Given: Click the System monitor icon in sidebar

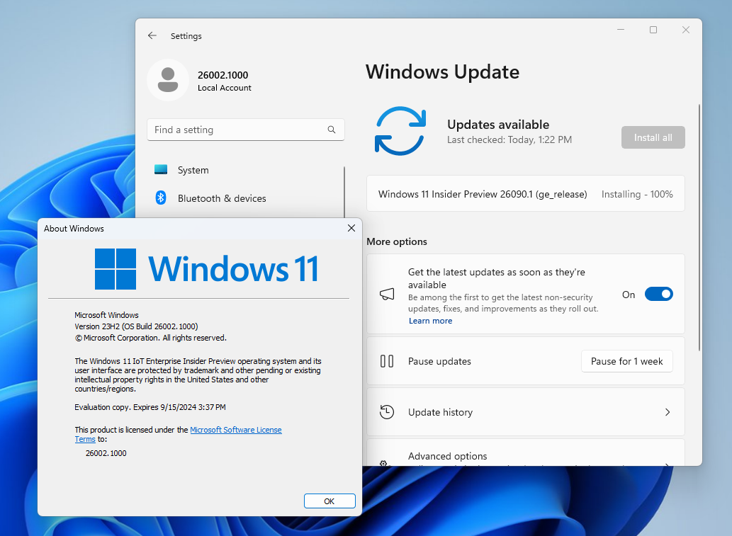Looking at the screenshot, I should tap(161, 170).
